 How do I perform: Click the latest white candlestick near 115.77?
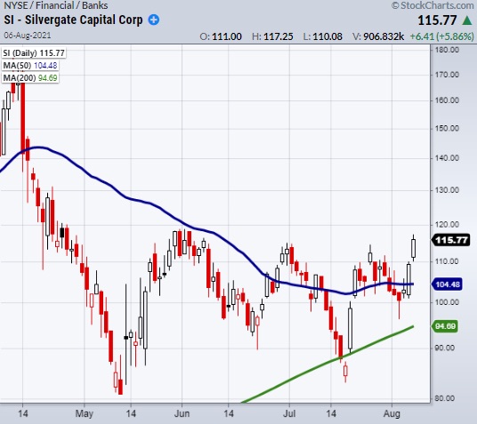414,248
